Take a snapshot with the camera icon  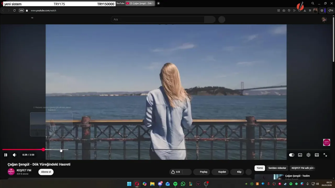pyautogui.click(x=284, y=10)
